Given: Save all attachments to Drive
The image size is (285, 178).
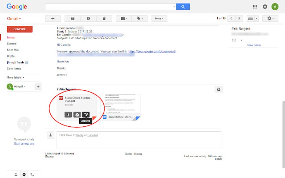Looking at the screenshot, I should 219,89.
